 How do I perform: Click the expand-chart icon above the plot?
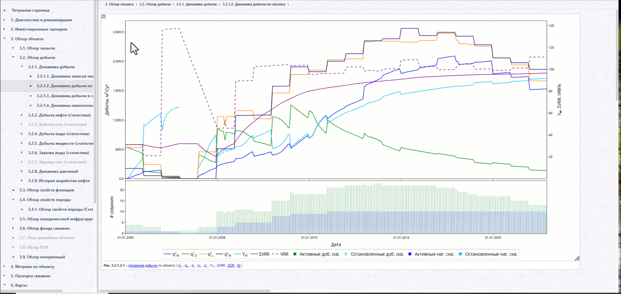(x=103, y=16)
